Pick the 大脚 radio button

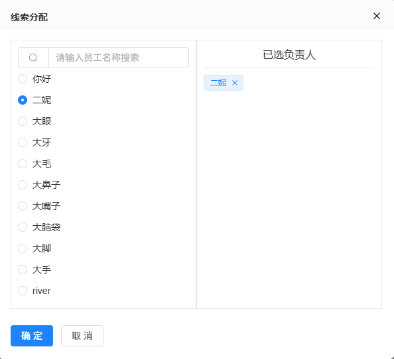pos(23,248)
